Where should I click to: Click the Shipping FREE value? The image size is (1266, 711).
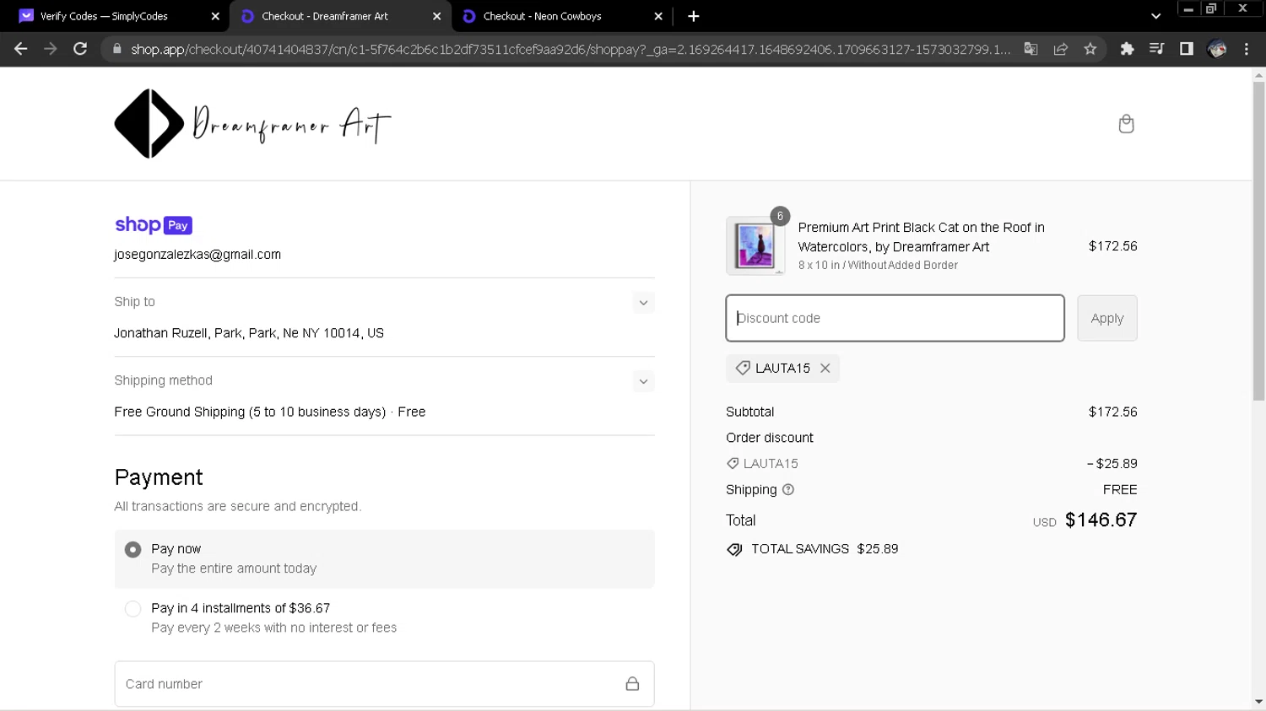click(x=1120, y=490)
